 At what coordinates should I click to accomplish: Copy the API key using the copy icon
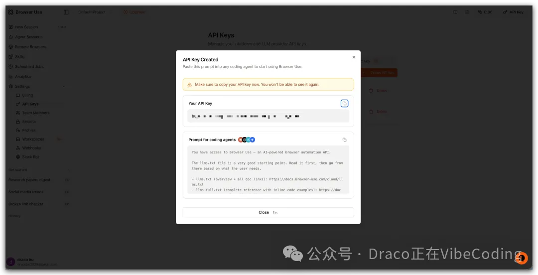click(x=344, y=104)
